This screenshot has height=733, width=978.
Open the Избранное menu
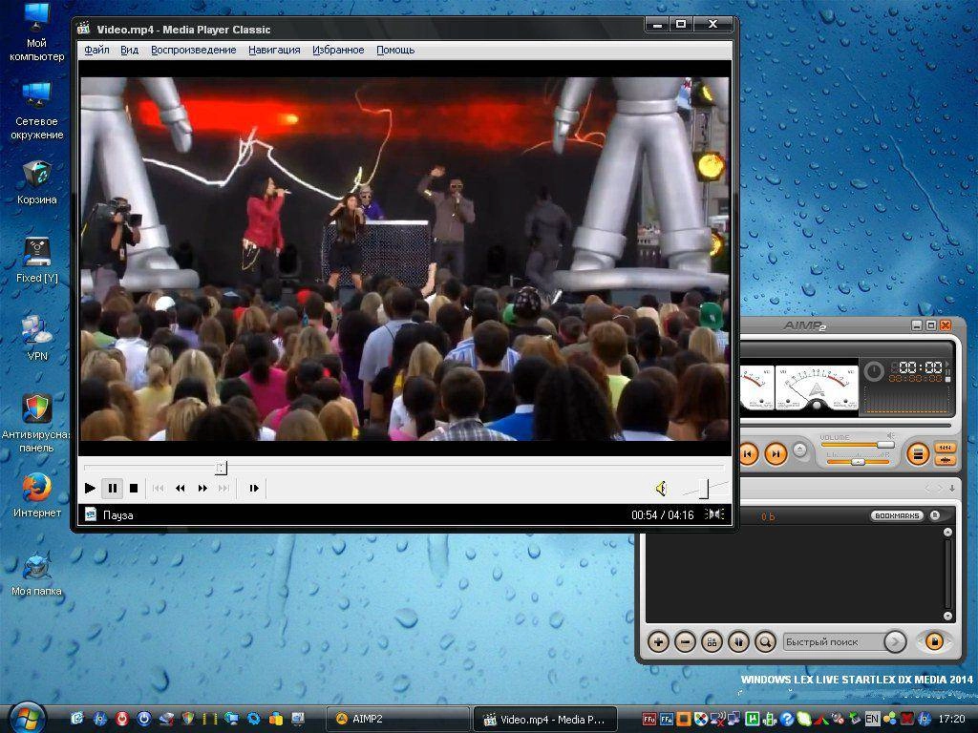[x=338, y=50]
